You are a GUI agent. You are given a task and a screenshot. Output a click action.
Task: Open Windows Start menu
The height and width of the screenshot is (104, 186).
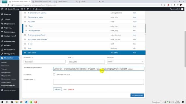[x=2, y=102]
